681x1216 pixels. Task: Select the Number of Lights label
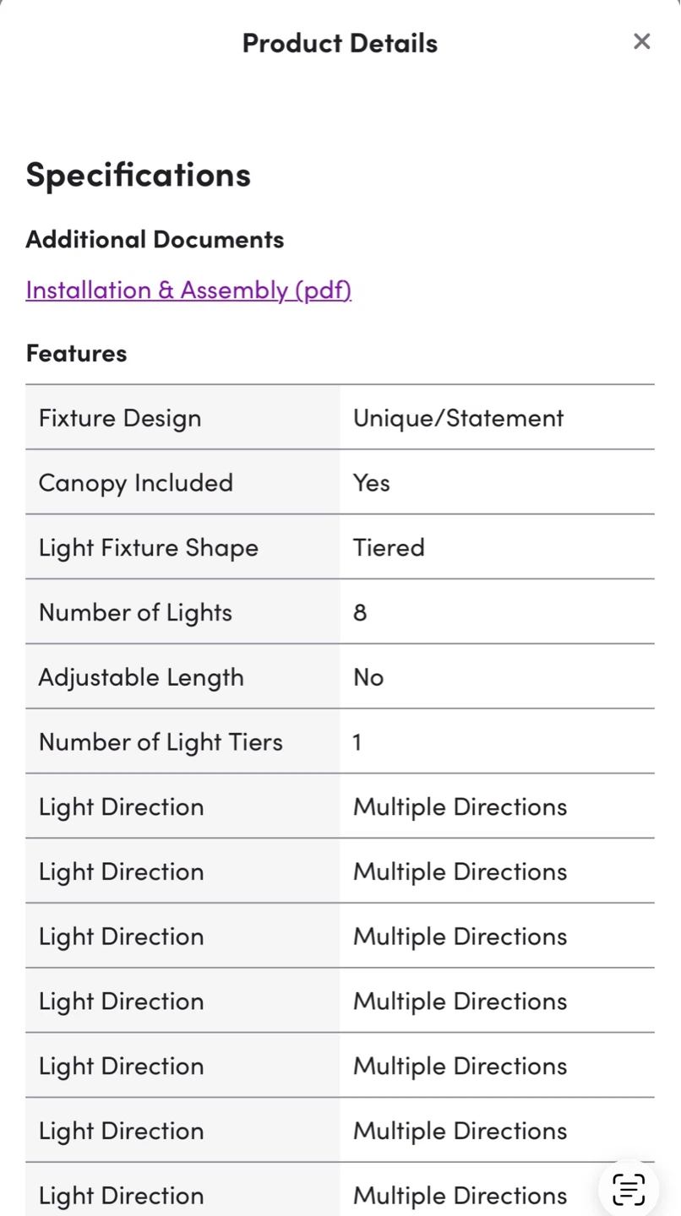[135, 612]
